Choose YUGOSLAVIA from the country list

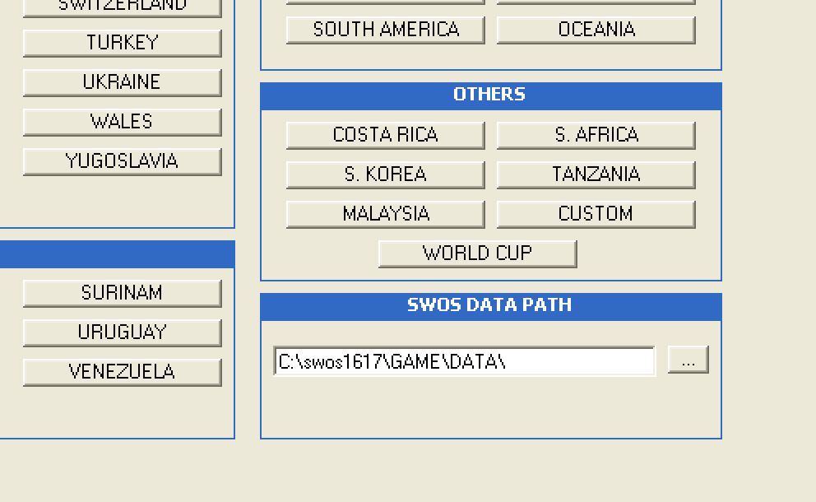point(122,161)
